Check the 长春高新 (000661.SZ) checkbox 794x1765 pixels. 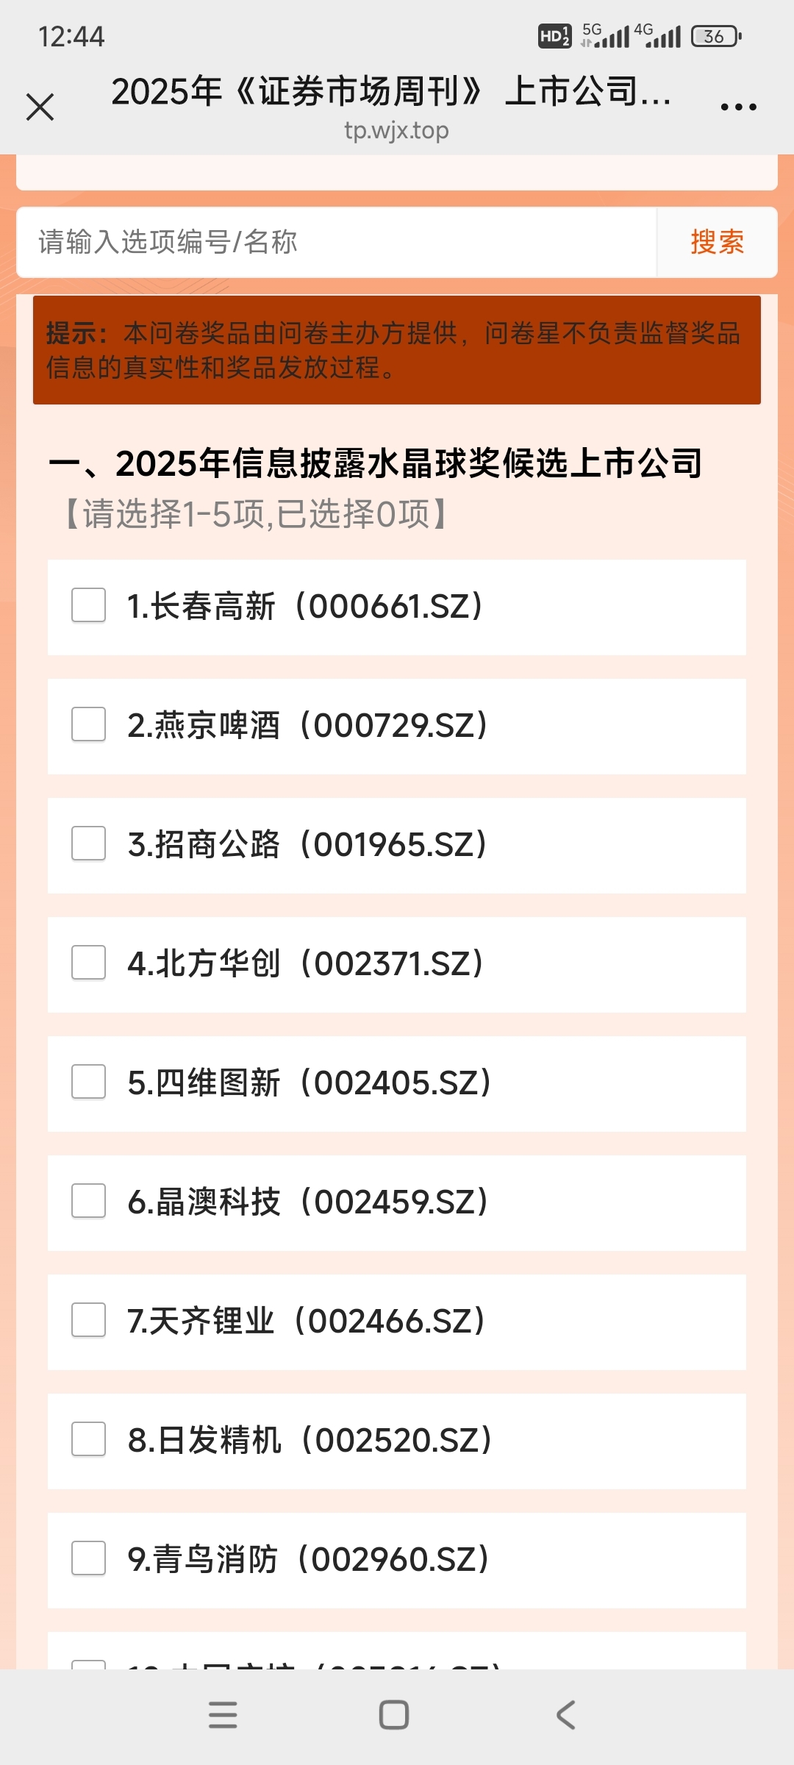[x=88, y=605]
